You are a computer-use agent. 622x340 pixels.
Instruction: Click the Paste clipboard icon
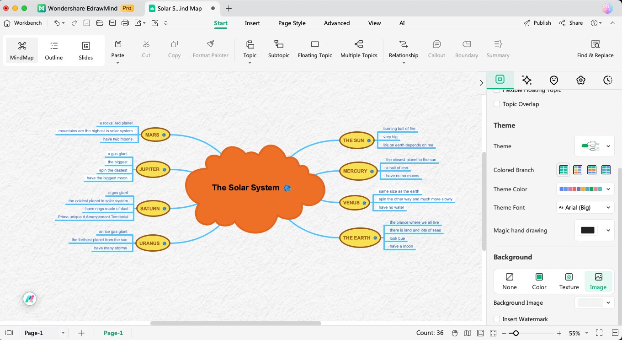[118, 44]
